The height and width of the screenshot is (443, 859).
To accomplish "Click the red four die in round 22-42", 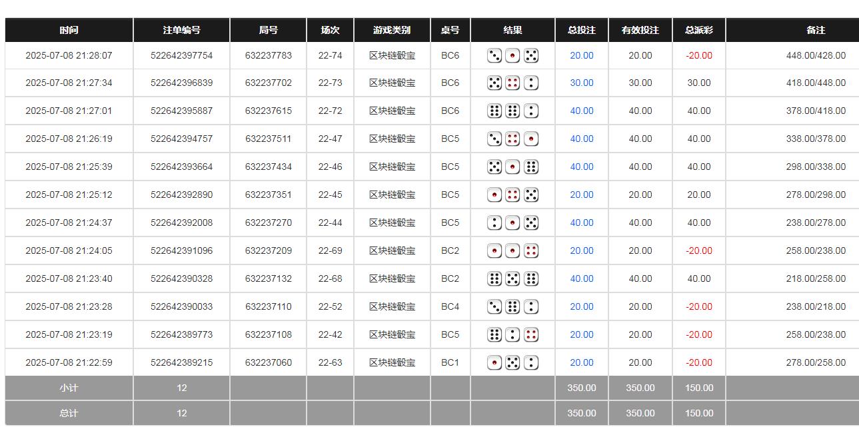I will coord(531,335).
